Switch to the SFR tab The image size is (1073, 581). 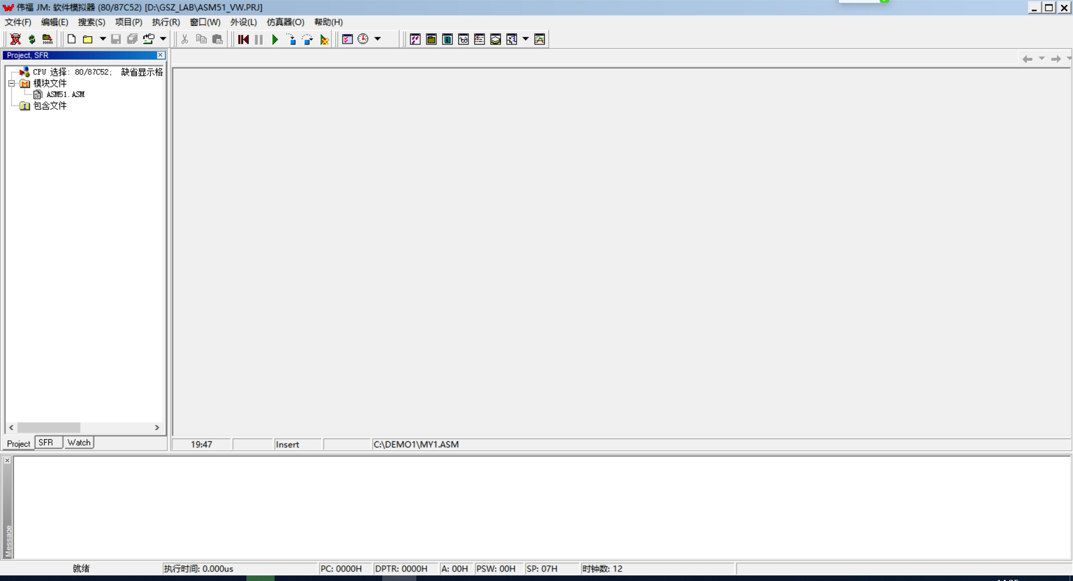pos(46,442)
